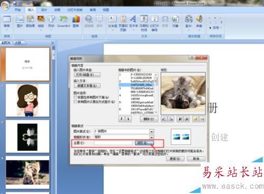Open the 动画 ribbon tab

(x=57, y=10)
